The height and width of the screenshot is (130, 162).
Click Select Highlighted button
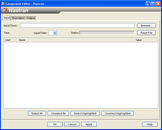click(85, 113)
